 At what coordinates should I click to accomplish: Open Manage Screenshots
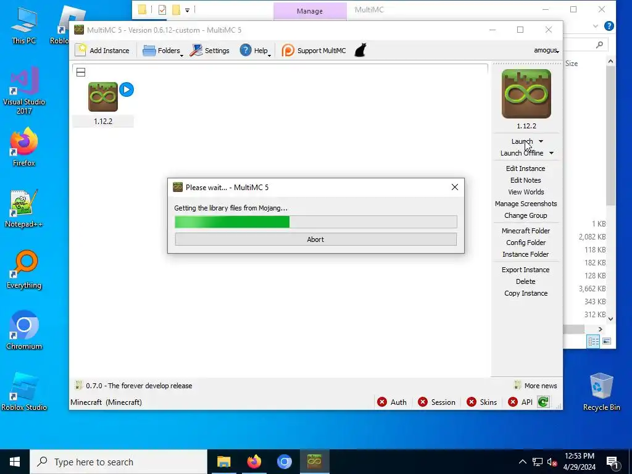click(526, 204)
